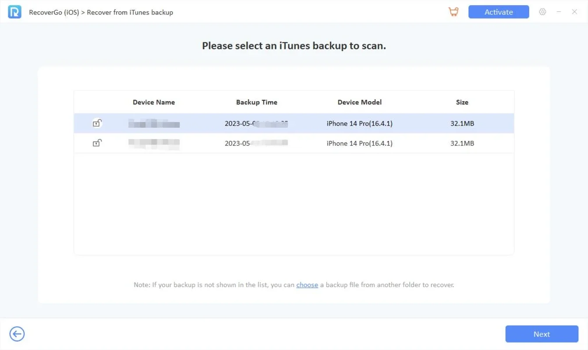Click the RecoverGo app logo

[14, 12]
